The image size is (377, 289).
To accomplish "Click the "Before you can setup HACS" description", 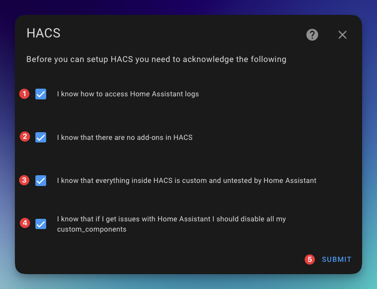I will click(x=156, y=59).
